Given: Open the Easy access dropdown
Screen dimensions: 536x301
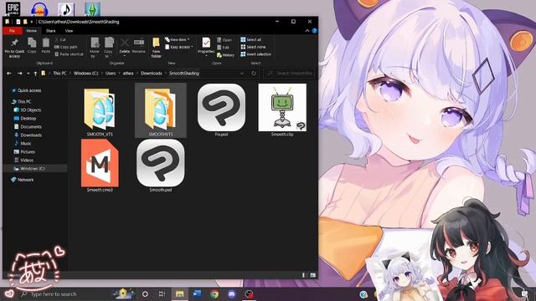Looking at the screenshot, I should click(178, 47).
